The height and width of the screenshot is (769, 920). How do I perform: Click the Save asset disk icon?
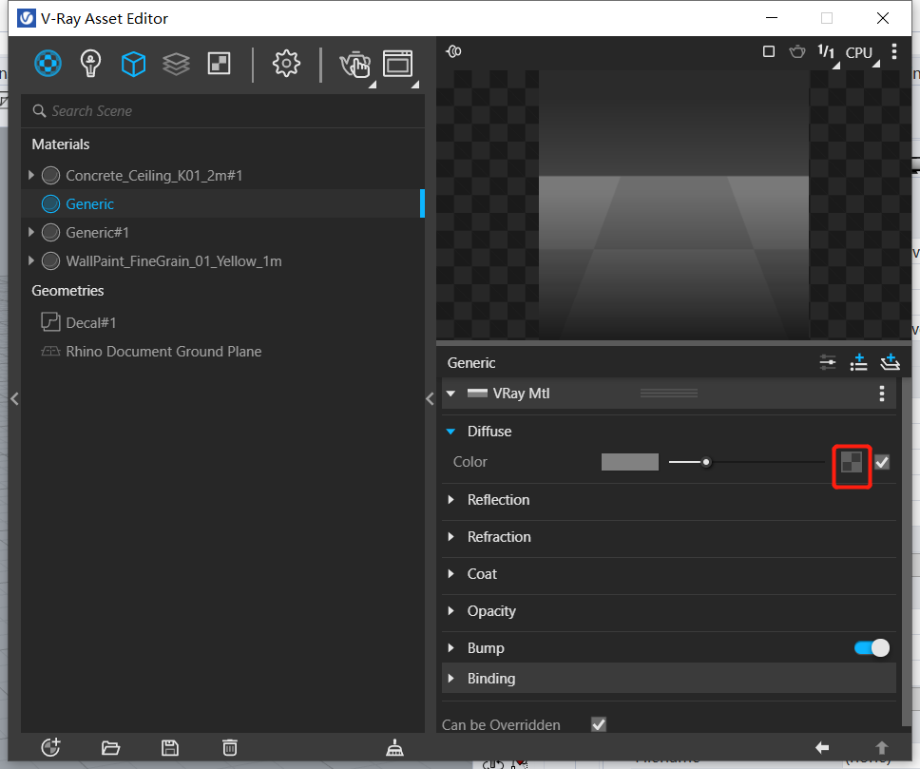[x=170, y=748]
